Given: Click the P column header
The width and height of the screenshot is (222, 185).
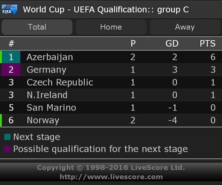Looking at the screenshot, I should (x=133, y=43).
